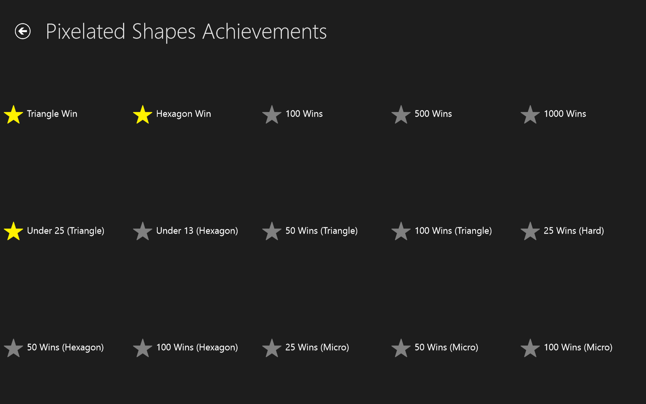Screen dimensions: 646x404
Task: Select the 1000 Wins achievement text
Action: (x=564, y=114)
